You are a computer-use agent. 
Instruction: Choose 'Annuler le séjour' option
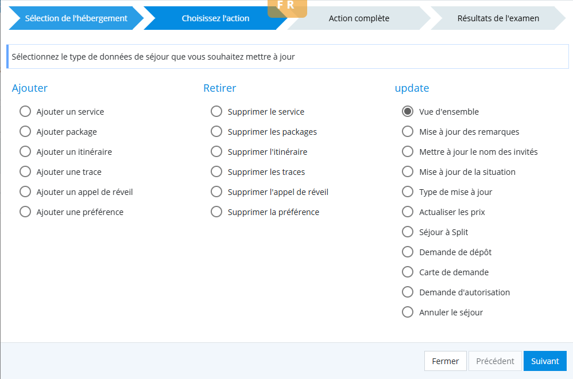pos(408,312)
